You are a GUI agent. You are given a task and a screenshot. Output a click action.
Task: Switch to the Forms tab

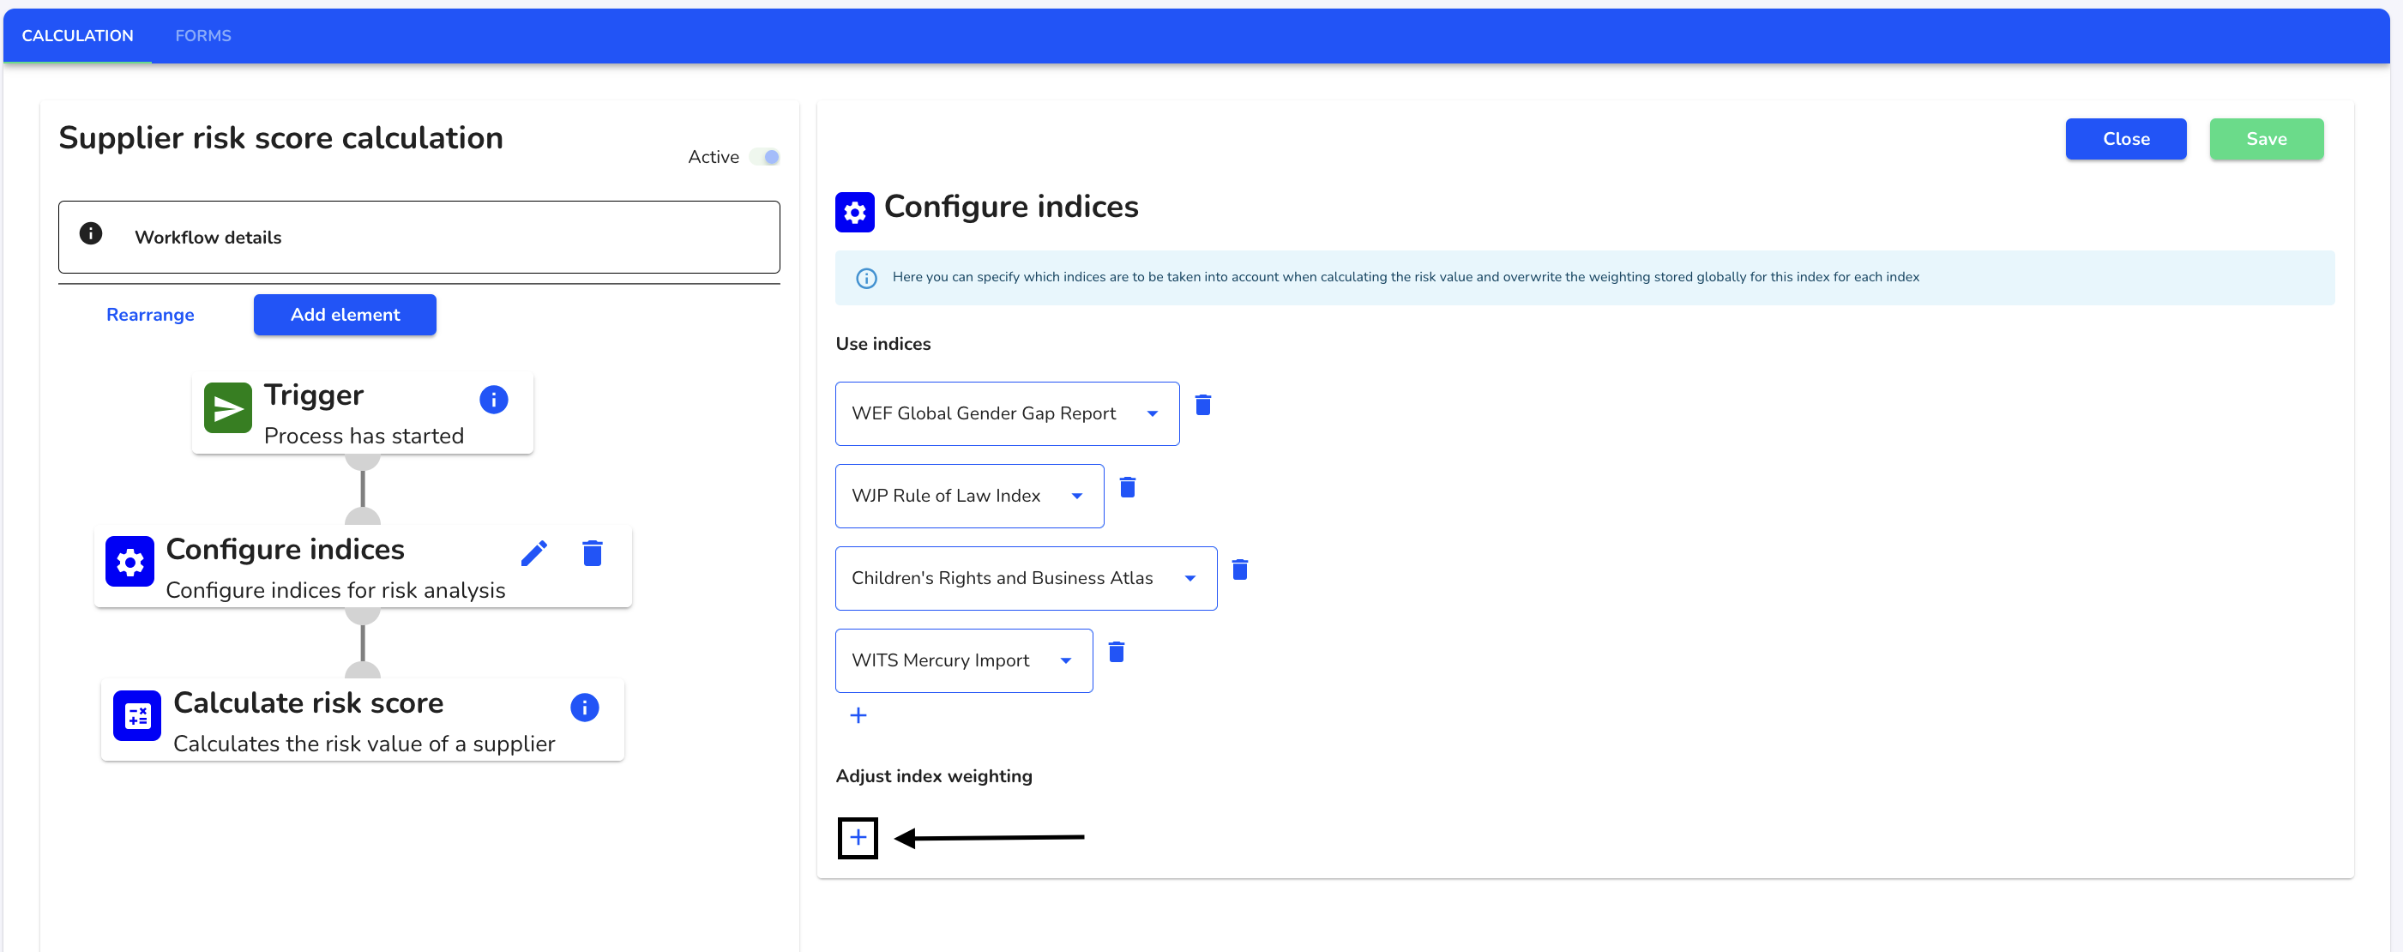202,35
